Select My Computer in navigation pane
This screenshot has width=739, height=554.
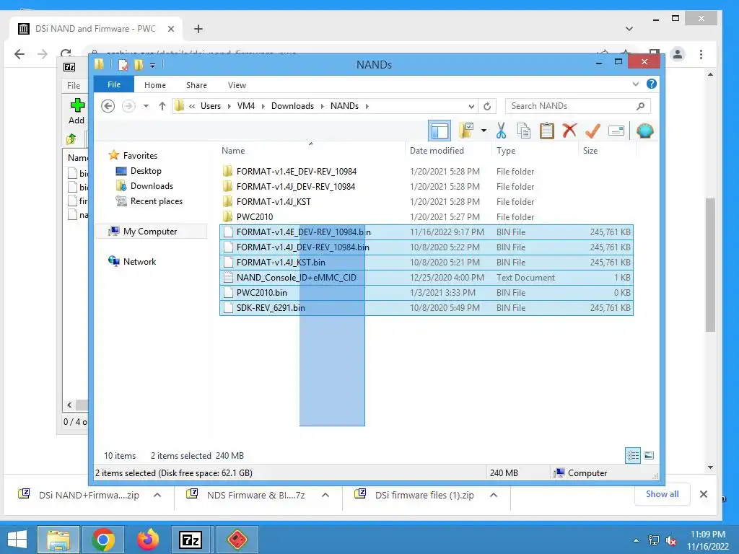[x=150, y=232]
